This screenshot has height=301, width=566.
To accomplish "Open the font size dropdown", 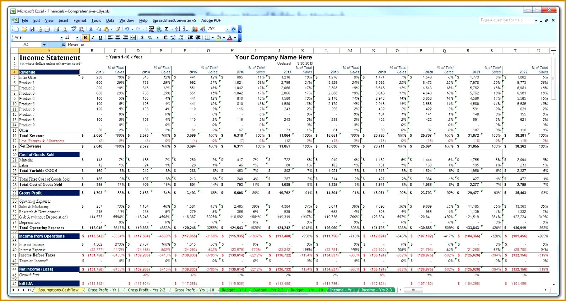I will (x=77, y=38).
